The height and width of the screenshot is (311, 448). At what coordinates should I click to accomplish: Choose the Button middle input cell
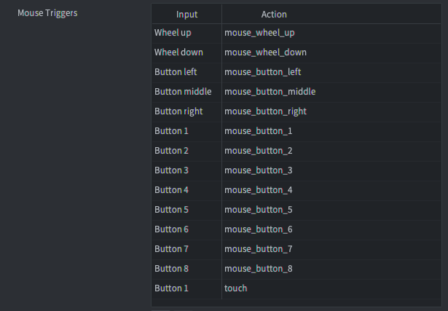186,92
